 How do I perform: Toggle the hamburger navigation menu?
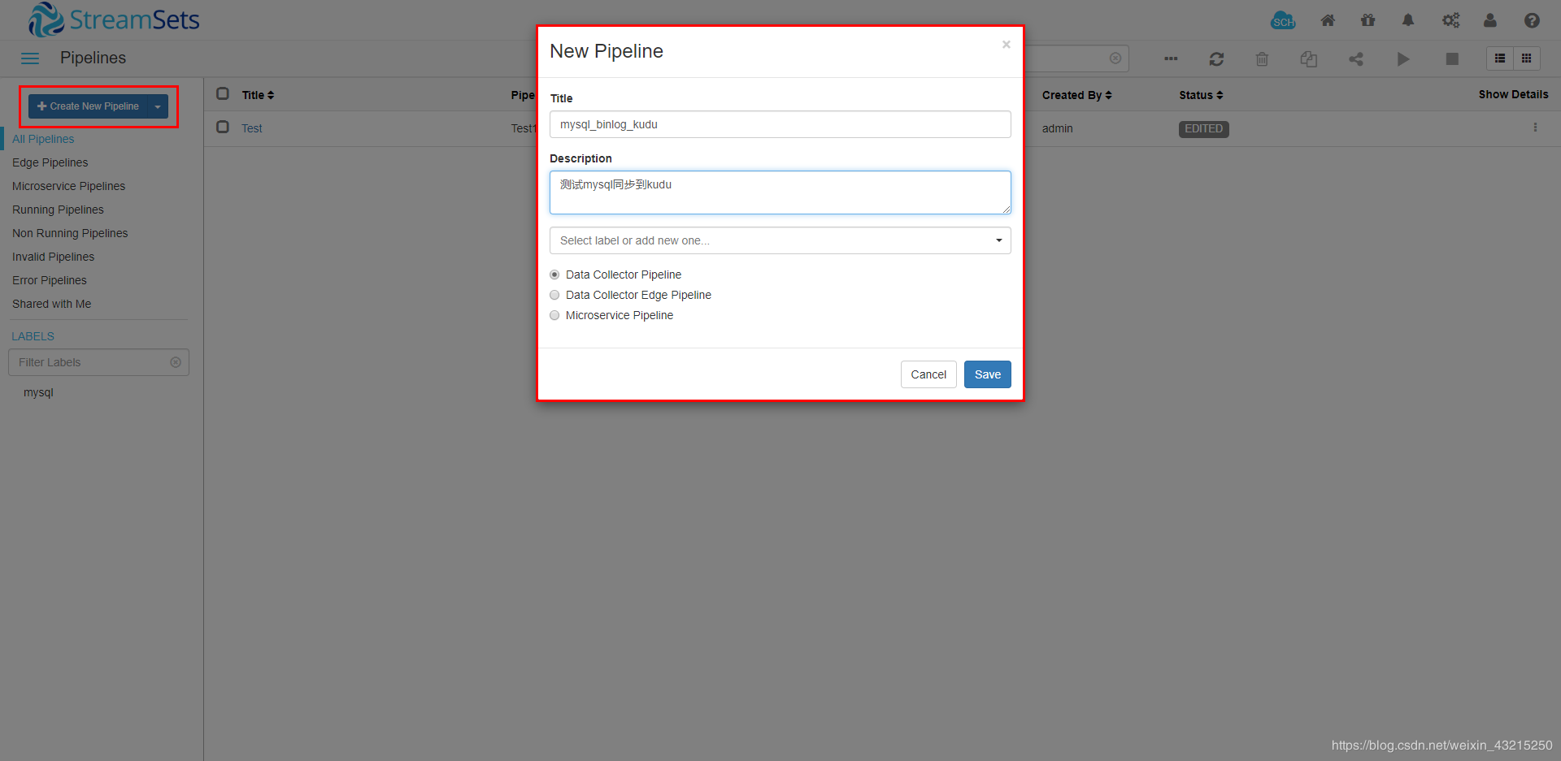pos(30,58)
